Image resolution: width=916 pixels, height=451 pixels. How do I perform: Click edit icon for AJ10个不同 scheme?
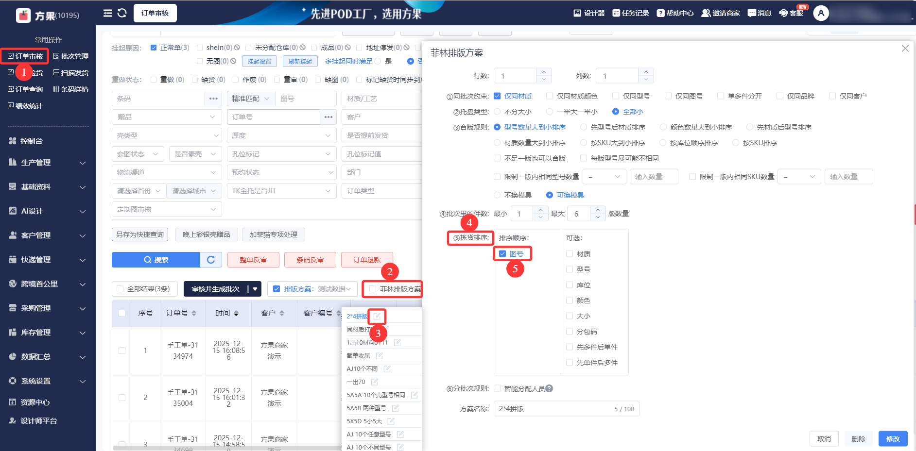pyautogui.click(x=387, y=369)
